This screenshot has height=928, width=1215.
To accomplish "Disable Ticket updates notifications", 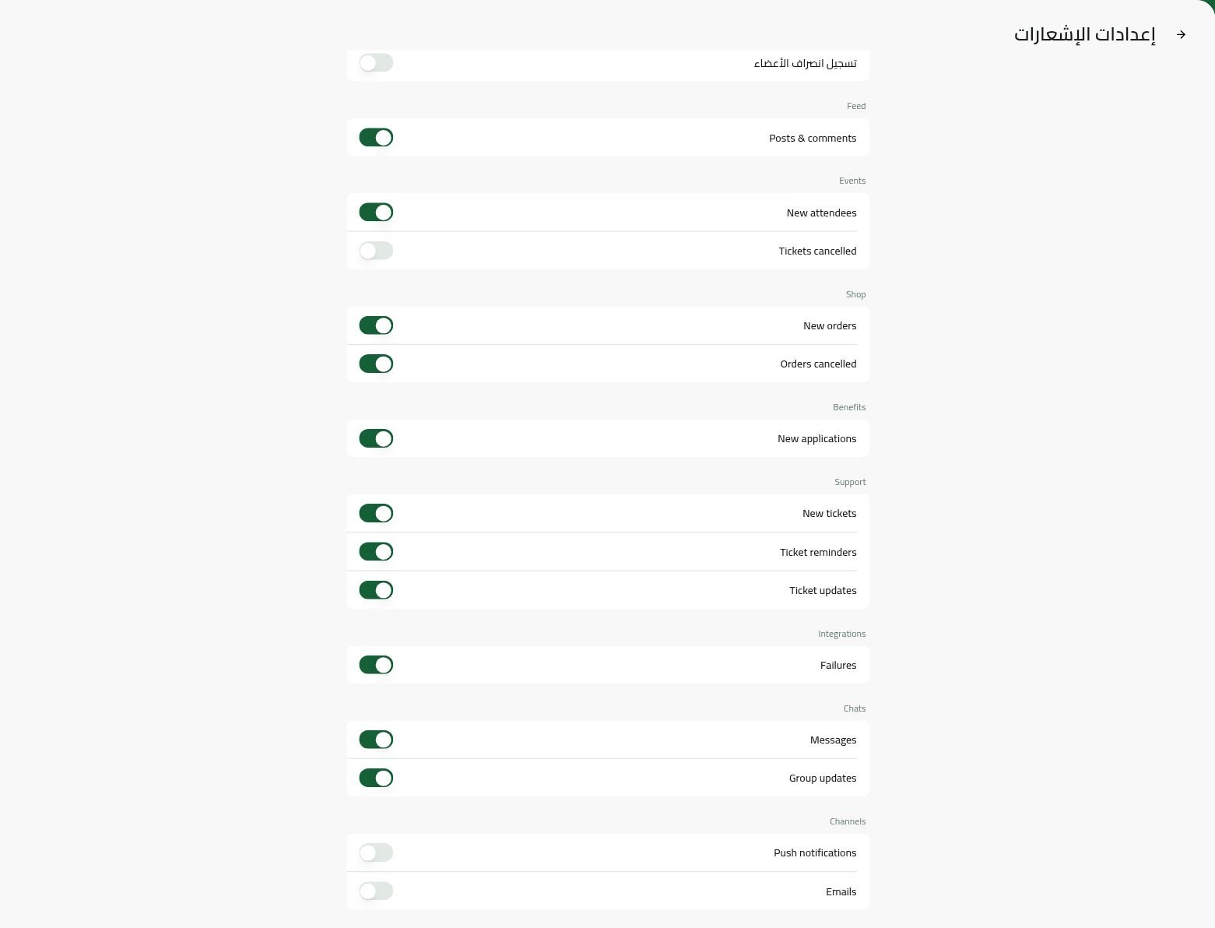I will tap(376, 590).
